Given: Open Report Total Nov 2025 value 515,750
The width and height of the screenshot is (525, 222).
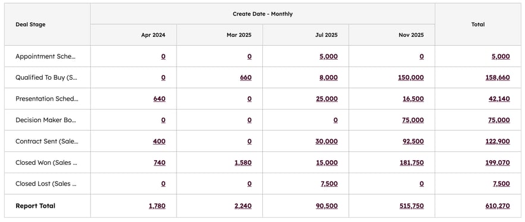Looking at the screenshot, I should click(411, 206).
